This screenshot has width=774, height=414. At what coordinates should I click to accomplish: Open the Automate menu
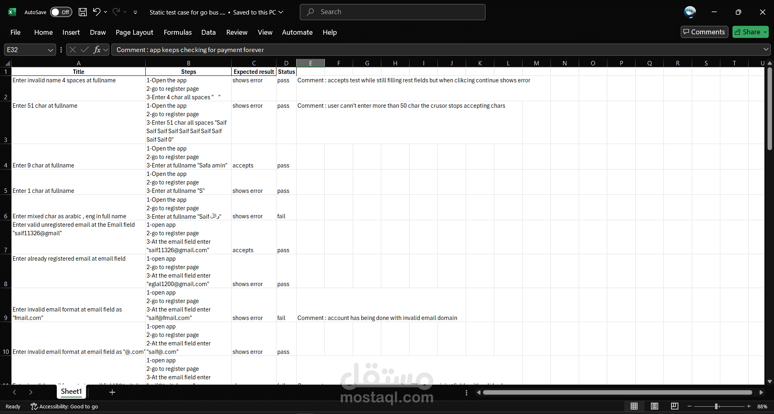(297, 32)
